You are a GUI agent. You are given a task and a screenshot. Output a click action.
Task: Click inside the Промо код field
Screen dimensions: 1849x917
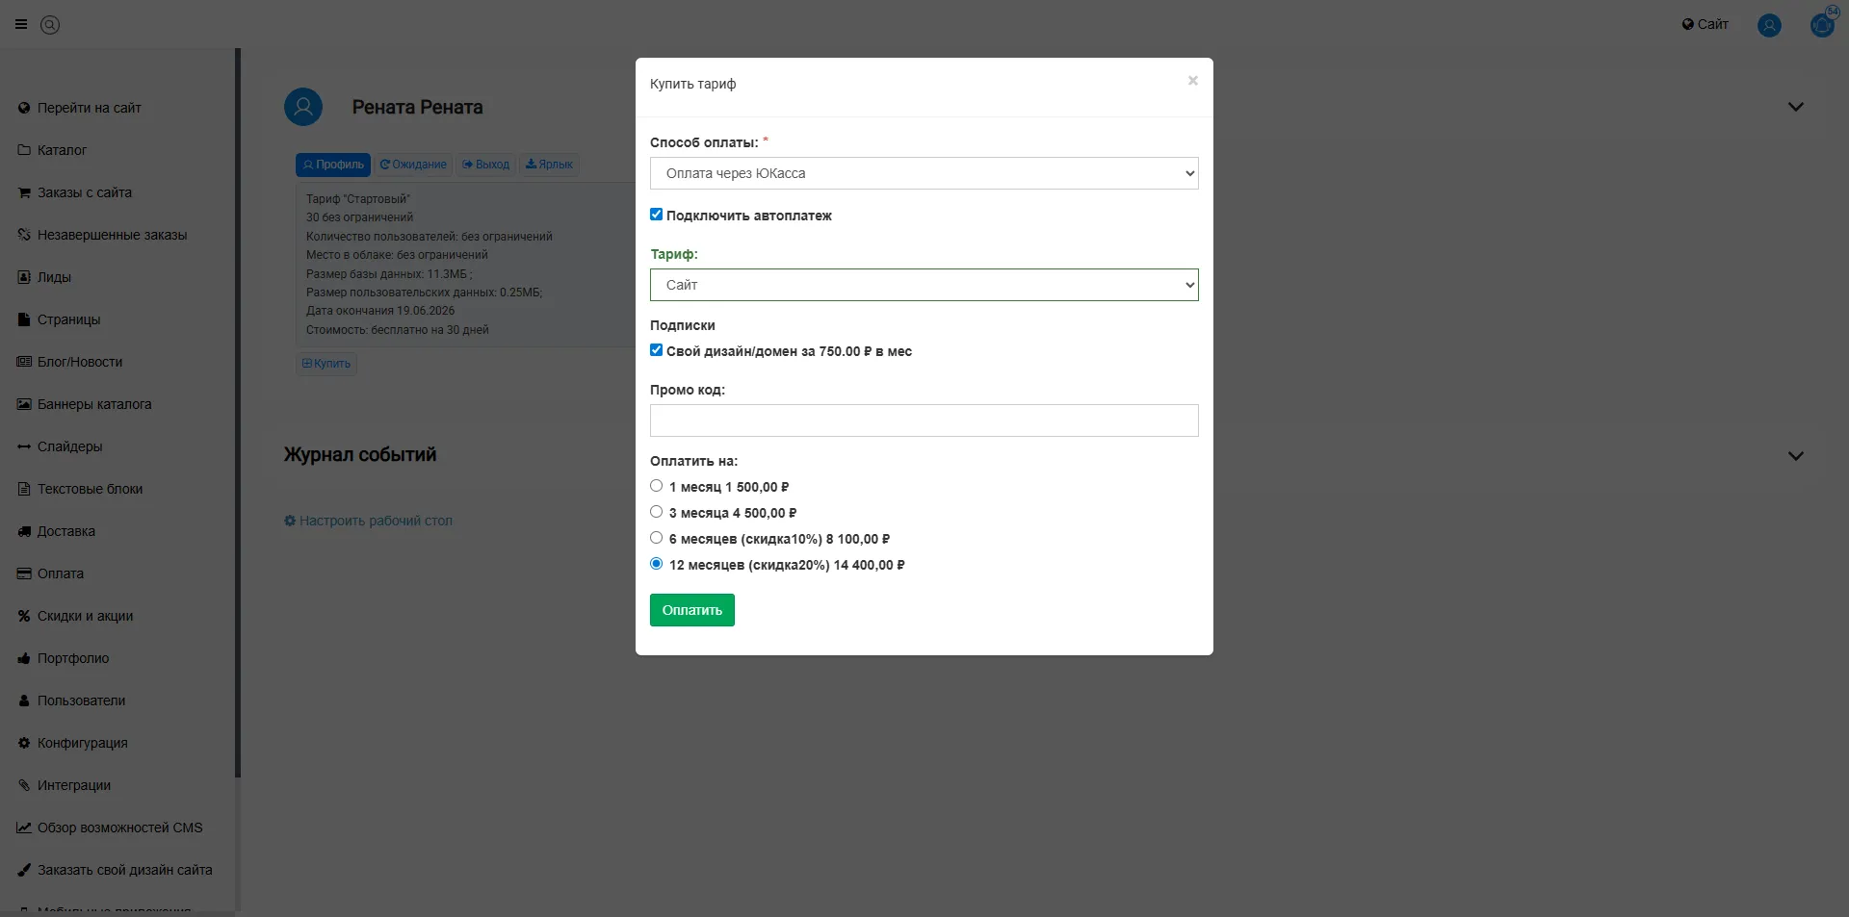pyautogui.click(x=924, y=420)
